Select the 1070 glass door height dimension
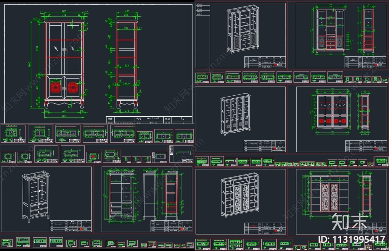 click(x=37, y=48)
